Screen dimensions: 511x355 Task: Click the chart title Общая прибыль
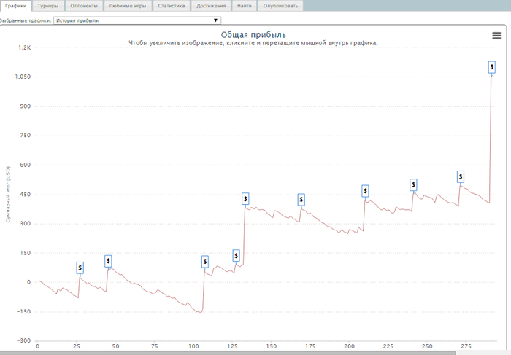253,35
